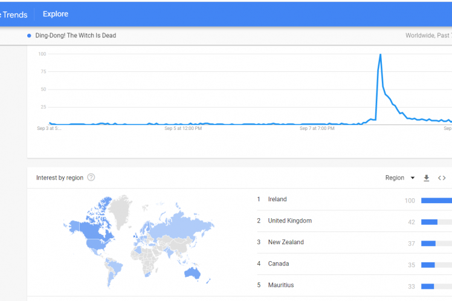Viewport: 452px width, 301px height.
Task: Click the help icon beside Interest by region
Action: [x=91, y=178]
